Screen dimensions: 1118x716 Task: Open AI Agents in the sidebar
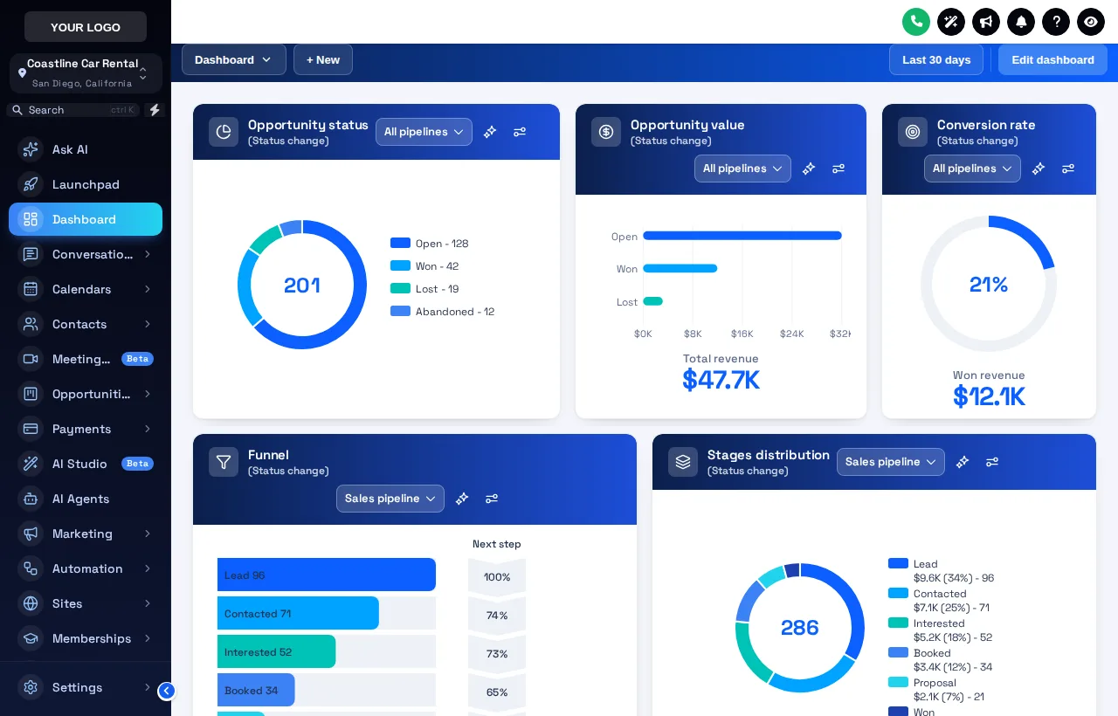[86, 499]
